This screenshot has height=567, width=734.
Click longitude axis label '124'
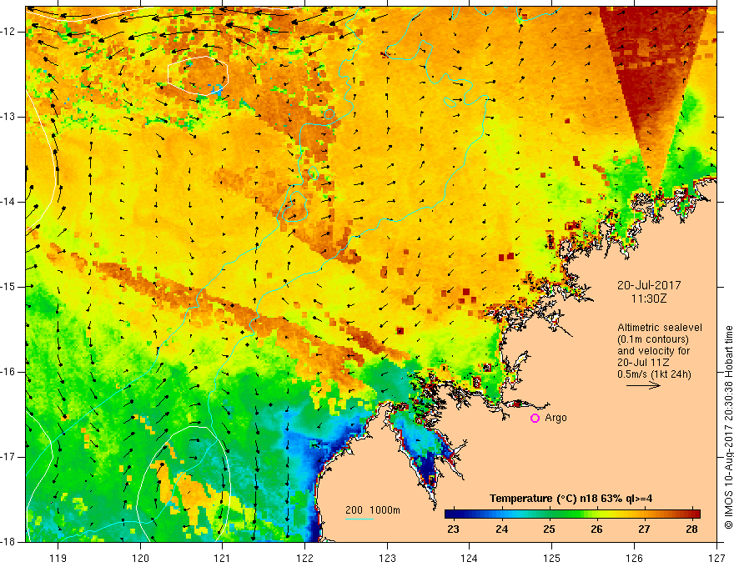pyautogui.click(x=469, y=558)
